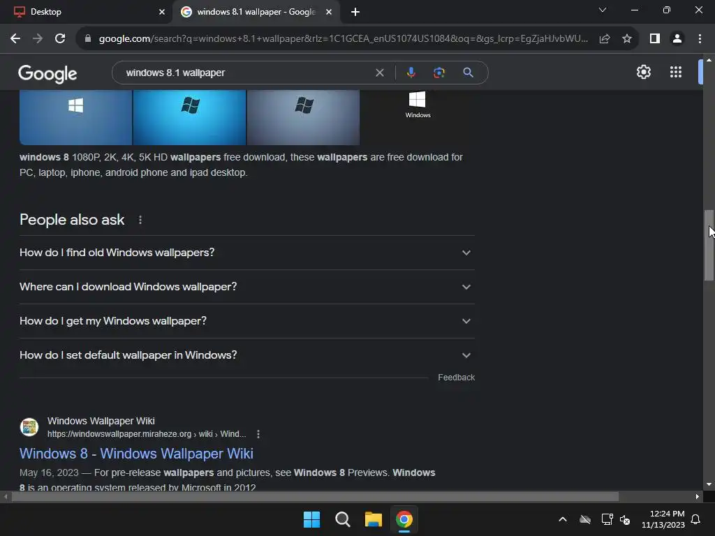This screenshot has width=715, height=536.
Task: Click the windowswallpaper.miraheze.org URL text
Action: 147,434
